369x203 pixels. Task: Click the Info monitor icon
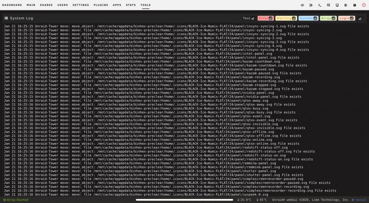(x=337, y=5)
